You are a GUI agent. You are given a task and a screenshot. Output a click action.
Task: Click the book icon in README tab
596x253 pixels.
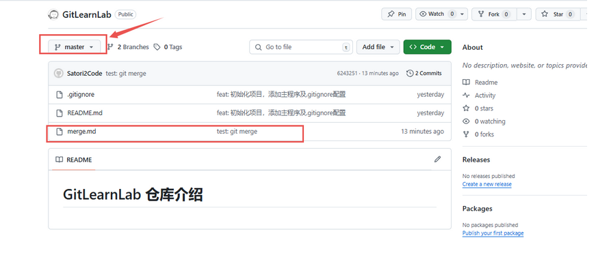(59, 160)
